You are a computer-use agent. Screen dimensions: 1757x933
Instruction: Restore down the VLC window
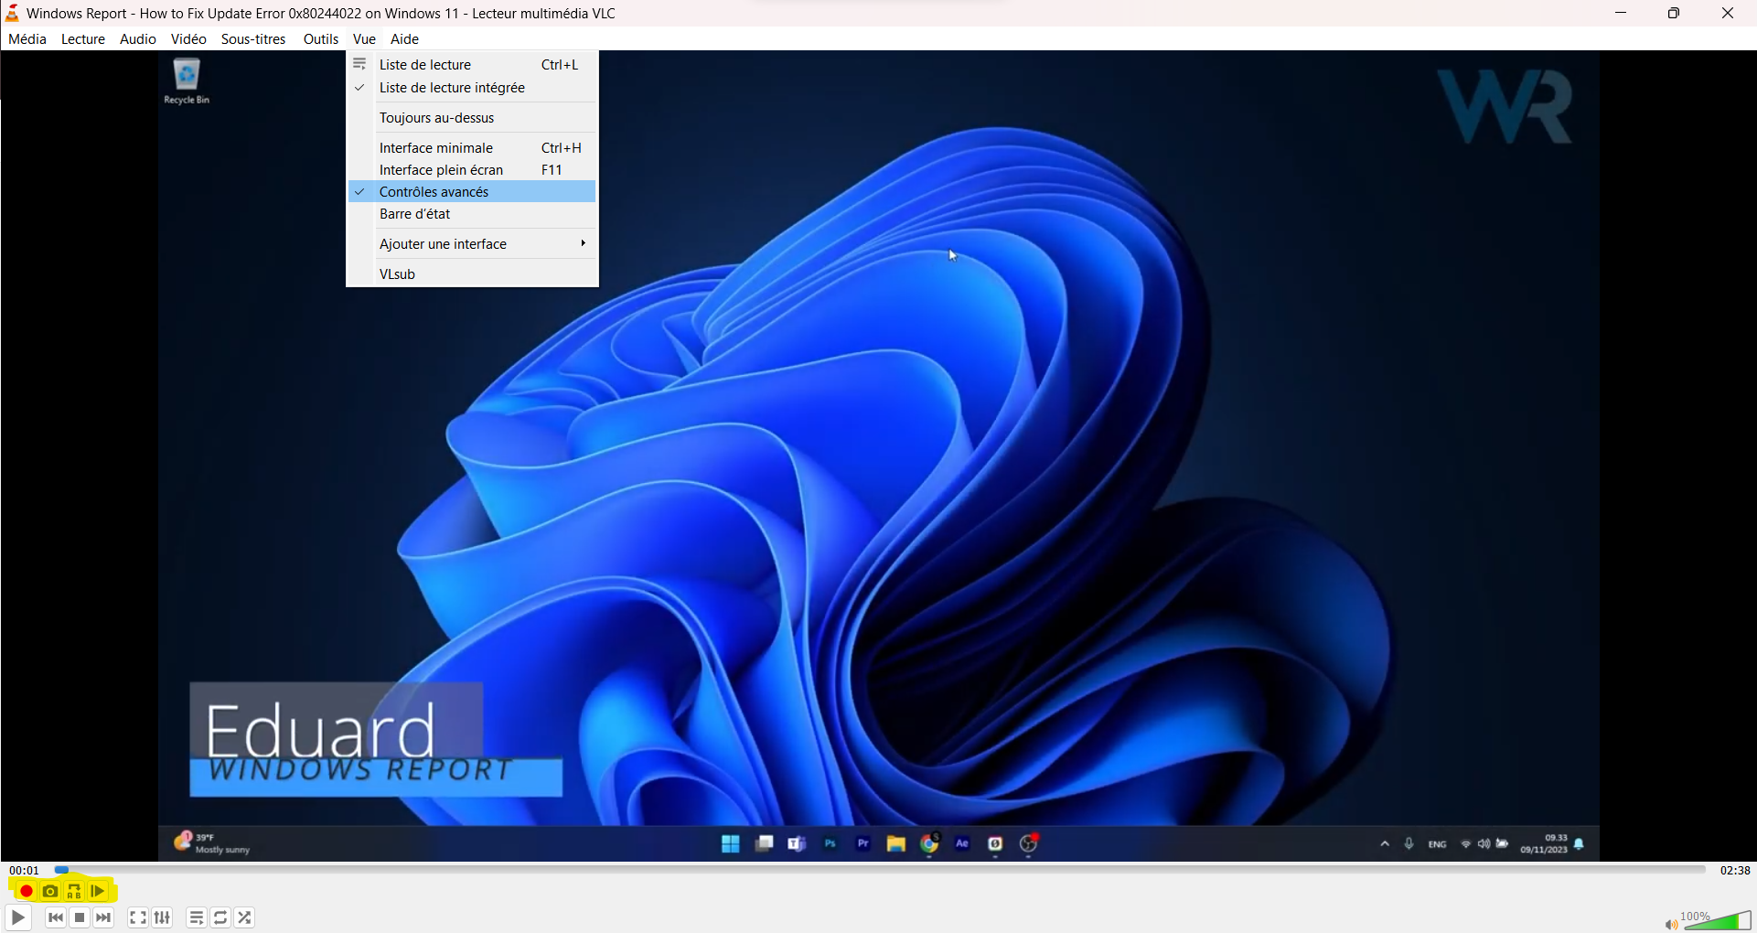(x=1674, y=13)
